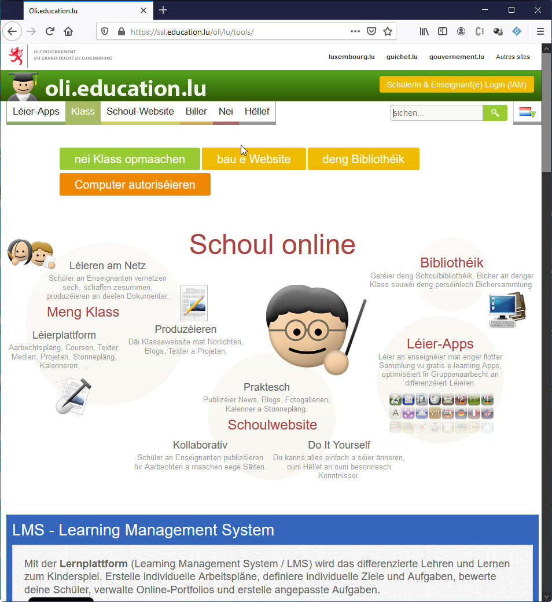Click Computer autoriséieren button

click(x=135, y=184)
